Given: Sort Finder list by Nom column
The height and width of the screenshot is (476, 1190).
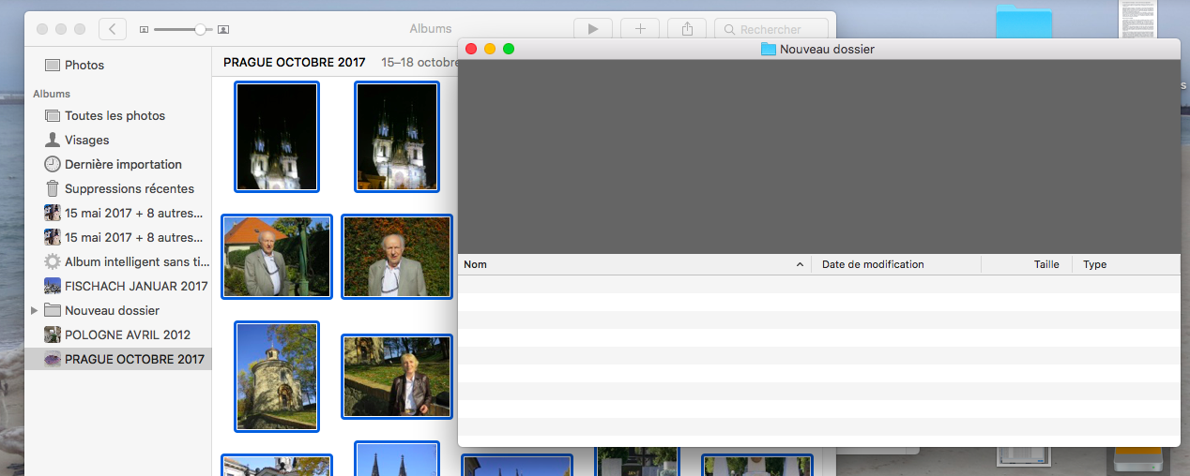Looking at the screenshot, I should coord(634,265).
